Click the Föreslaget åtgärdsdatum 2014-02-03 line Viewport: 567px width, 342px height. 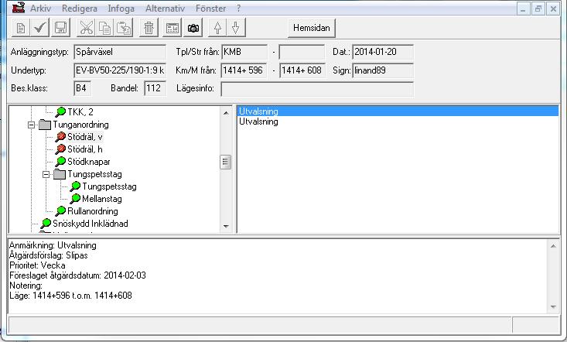(77, 275)
